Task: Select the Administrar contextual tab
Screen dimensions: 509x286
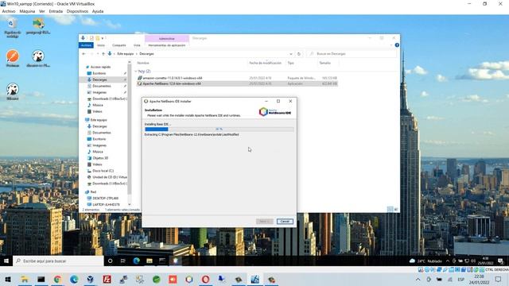Action: pyautogui.click(x=167, y=39)
